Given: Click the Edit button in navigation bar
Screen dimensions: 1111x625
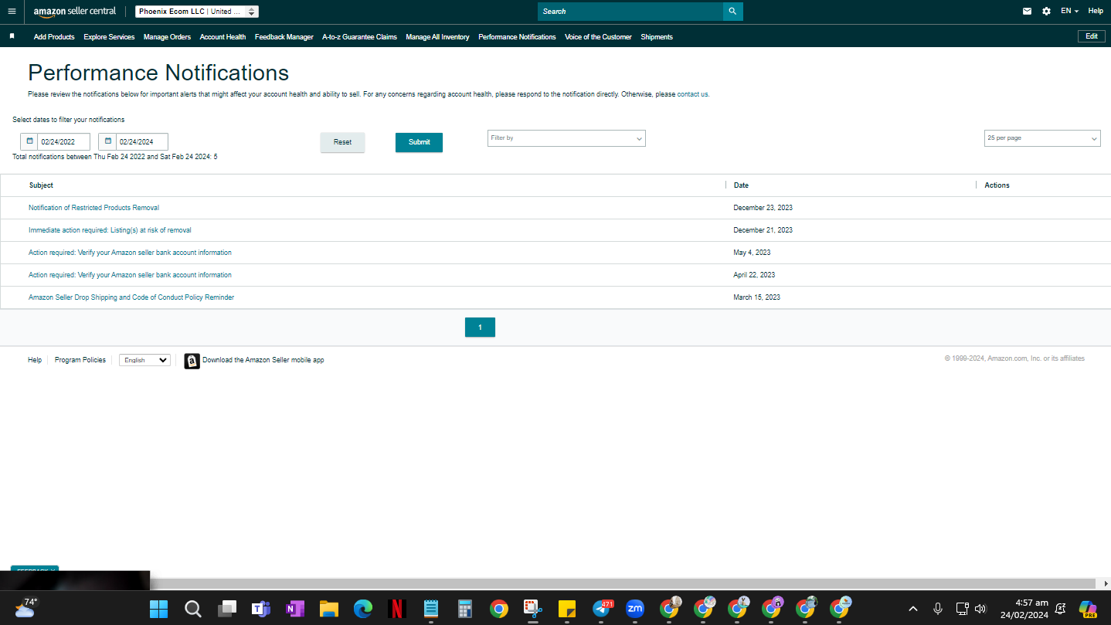Looking at the screenshot, I should 1091,36.
